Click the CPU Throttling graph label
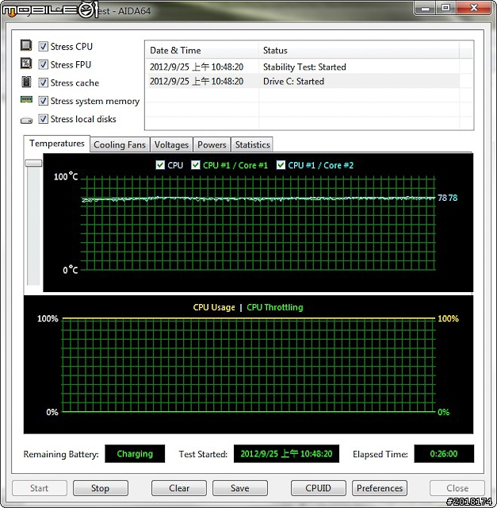Screen dimensions: 497x508 coord(275,307)
